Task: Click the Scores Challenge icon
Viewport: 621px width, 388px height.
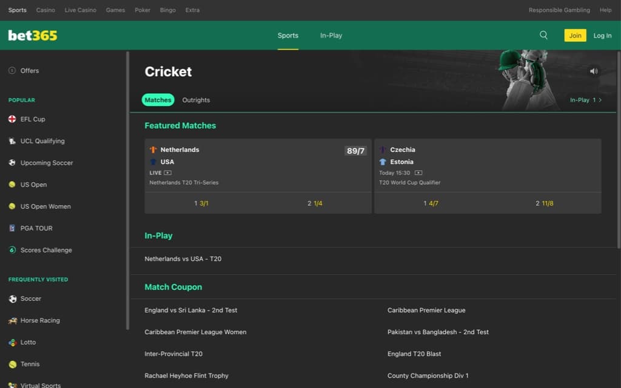Action: click(x=12, y=250)
